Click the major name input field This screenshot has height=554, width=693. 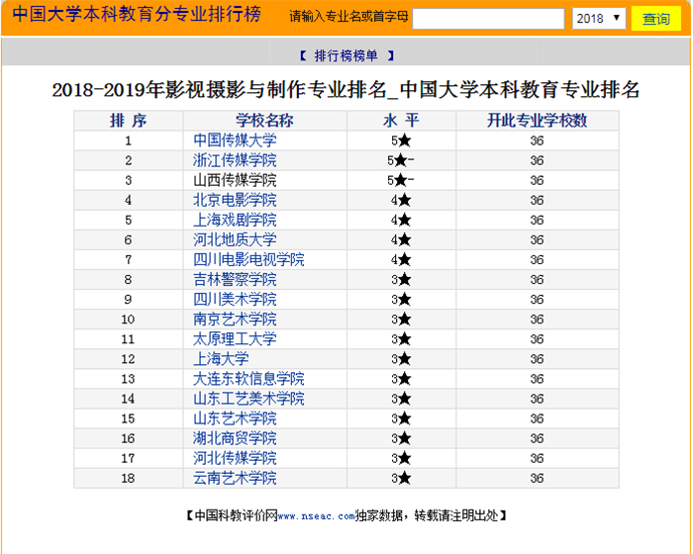tap(488, 19)
